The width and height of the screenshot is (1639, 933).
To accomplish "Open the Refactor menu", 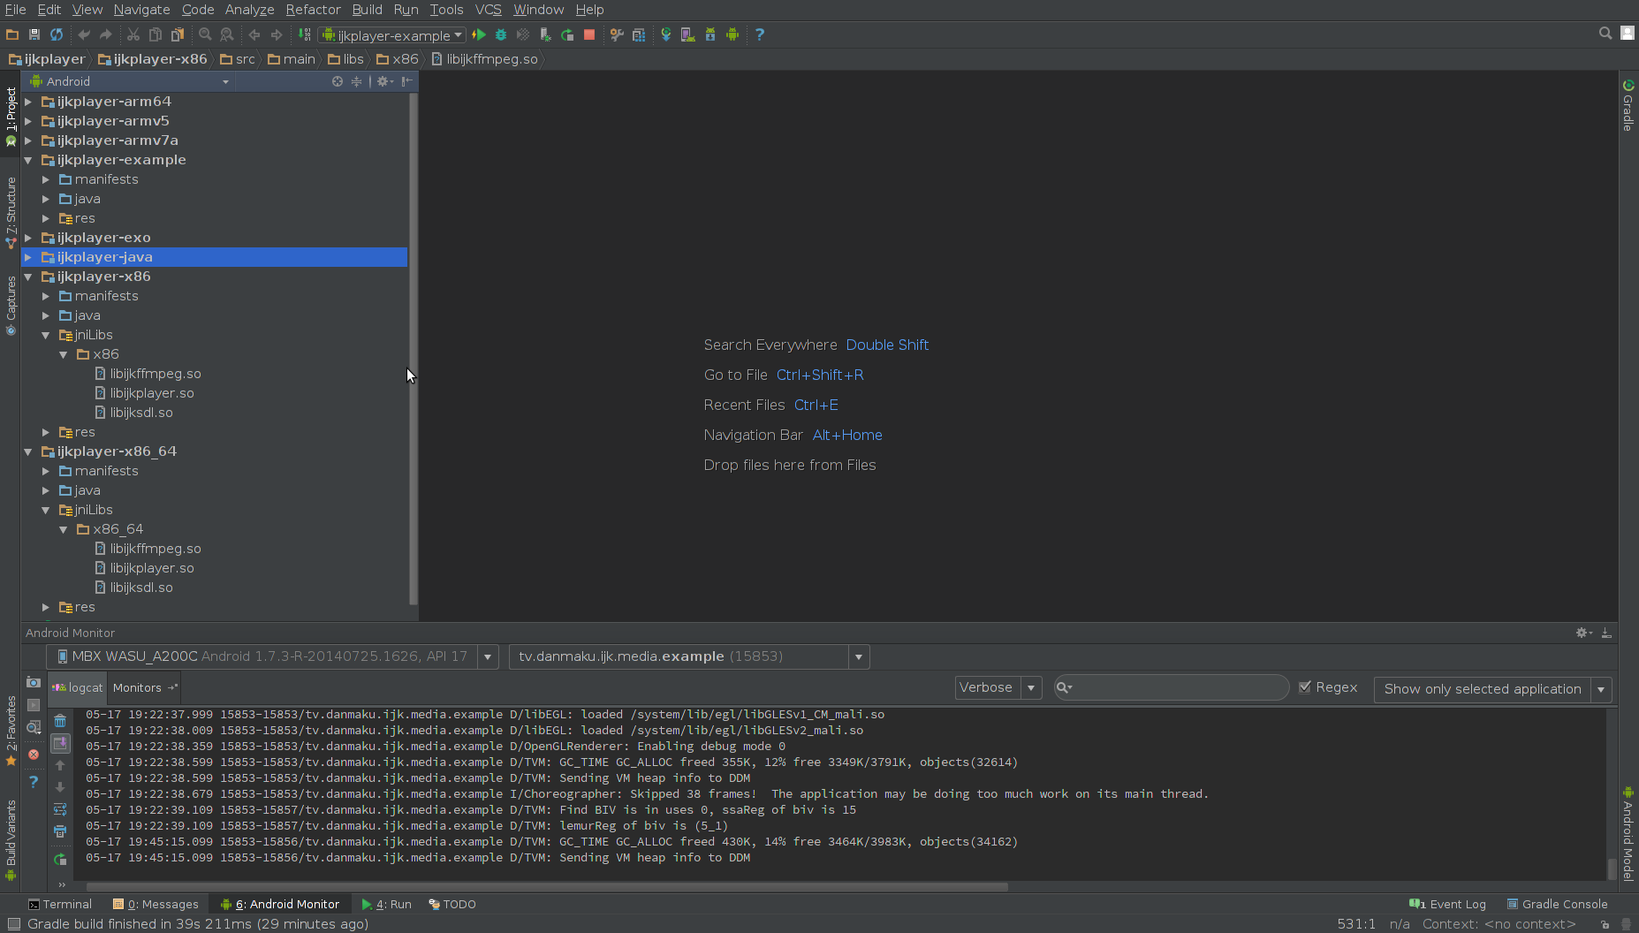I will coord(313,10).
